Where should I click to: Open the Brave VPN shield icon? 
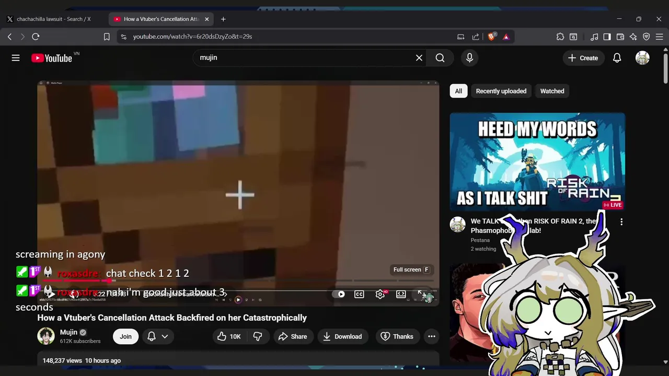(x=647, y=37)
